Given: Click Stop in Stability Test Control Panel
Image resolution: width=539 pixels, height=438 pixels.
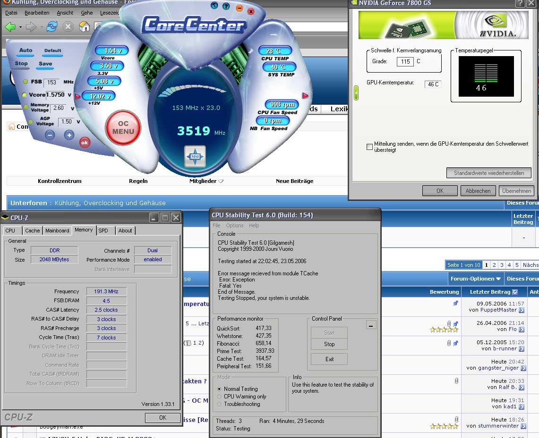Looking at the screenshot, I should pos(329,344).
